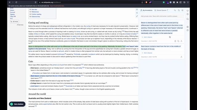Click the highlighter pen icon beside sidebar
Viewport: 197px width, 110px height.
coord(137,16)
